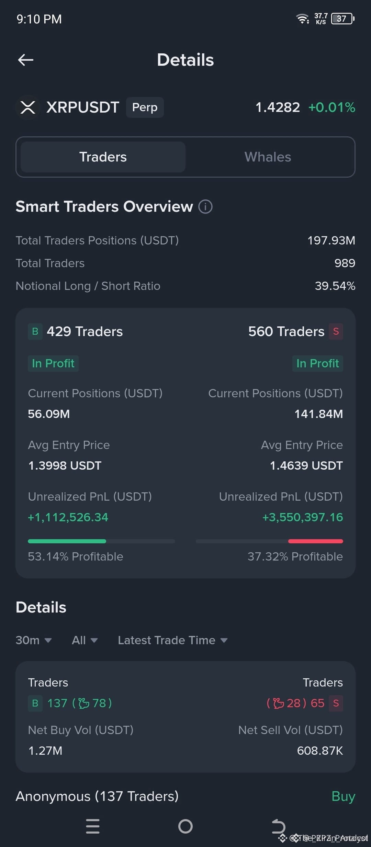This screenshot has width=371, height=847.
Task: Switch to the Traders tab
Action: coord(103,157)
